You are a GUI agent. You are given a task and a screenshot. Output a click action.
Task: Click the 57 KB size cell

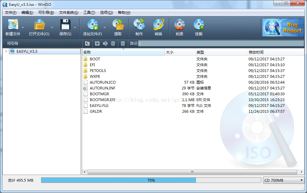pos(189,82)
